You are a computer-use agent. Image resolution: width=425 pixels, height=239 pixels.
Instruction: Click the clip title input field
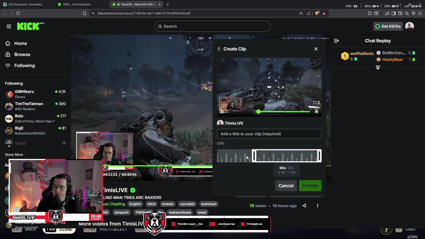(269, 134)
